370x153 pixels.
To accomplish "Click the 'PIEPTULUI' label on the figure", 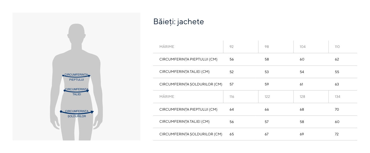I will [x=77, y=80].
